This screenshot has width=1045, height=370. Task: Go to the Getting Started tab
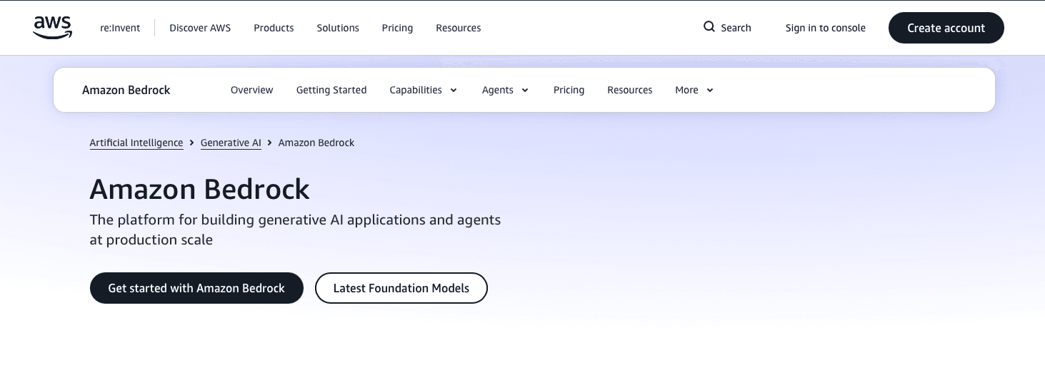pos(331,90)
